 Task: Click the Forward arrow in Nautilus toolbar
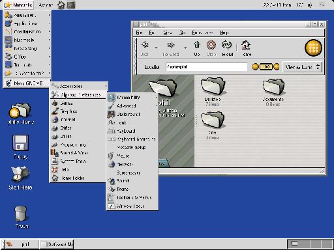171,45
